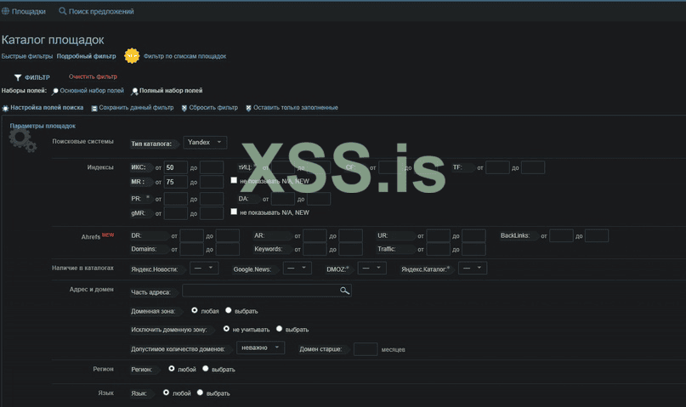This screenshot has height=407, width=686.
Task: Click the large gears Параметры площадок icon
Action: coord(23,140)
